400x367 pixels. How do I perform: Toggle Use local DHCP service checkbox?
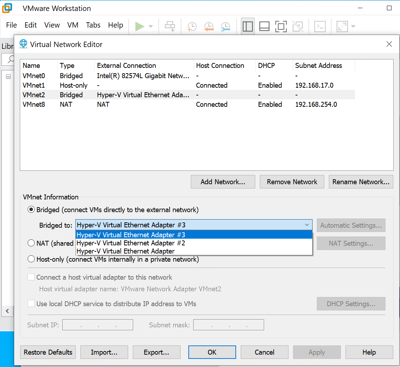tap(31, 304)
